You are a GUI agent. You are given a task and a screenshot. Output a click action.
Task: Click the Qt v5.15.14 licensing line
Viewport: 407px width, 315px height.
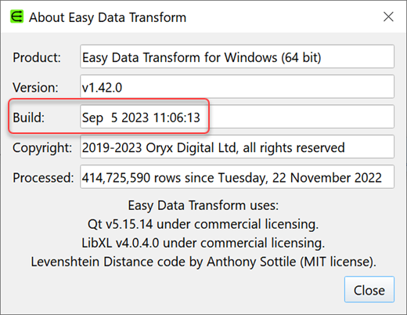[x=203, y=224]
